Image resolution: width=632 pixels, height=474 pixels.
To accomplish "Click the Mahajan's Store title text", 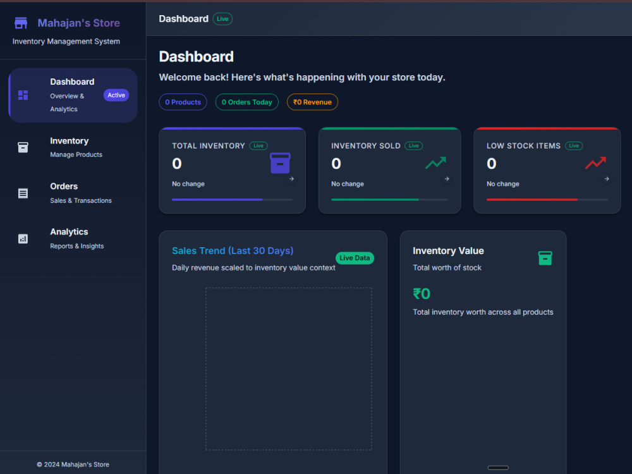I will point(78,23).
